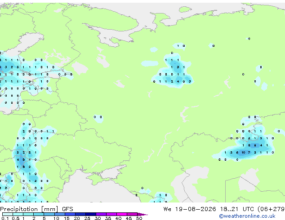Click the 10 mm precipitation value on map

point(243,153)
